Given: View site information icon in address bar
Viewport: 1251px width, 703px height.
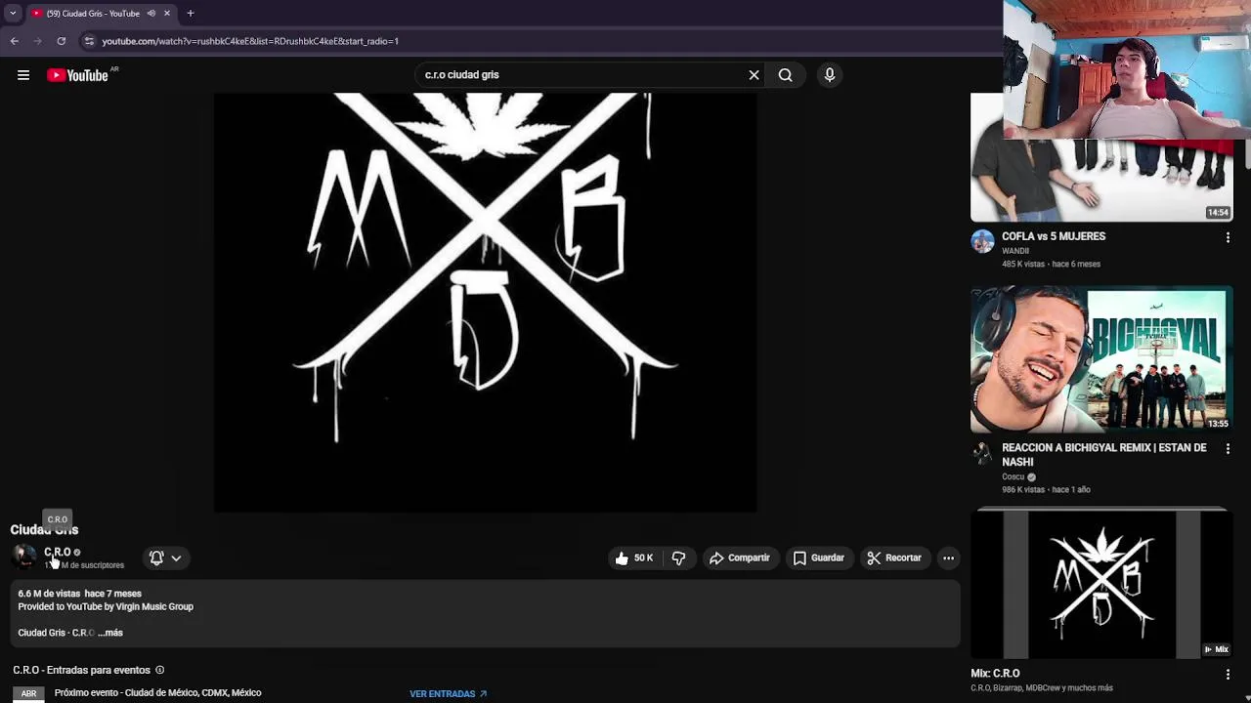Looking at the screenshot, I should (89, 41).
